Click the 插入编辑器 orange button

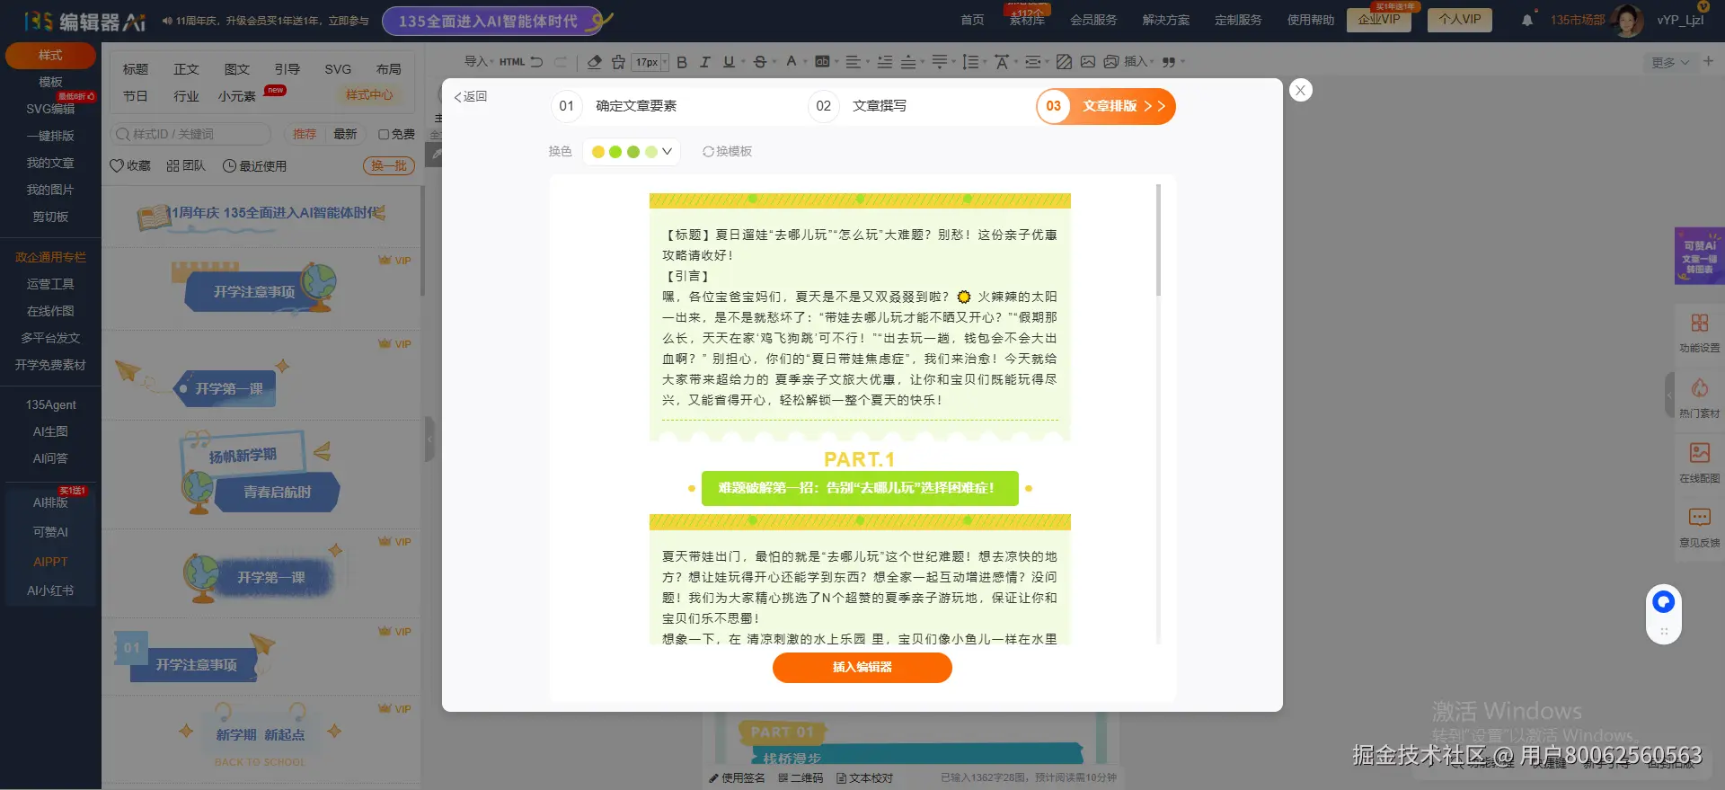(862, 668)
